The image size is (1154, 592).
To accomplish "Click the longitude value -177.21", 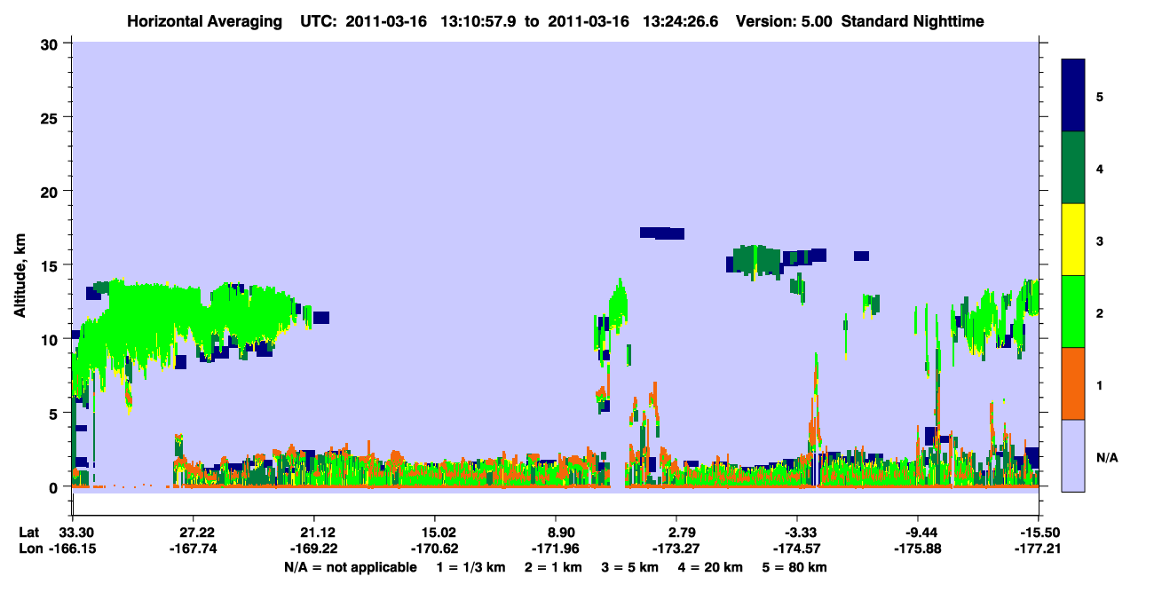I will click(1038, 549).
